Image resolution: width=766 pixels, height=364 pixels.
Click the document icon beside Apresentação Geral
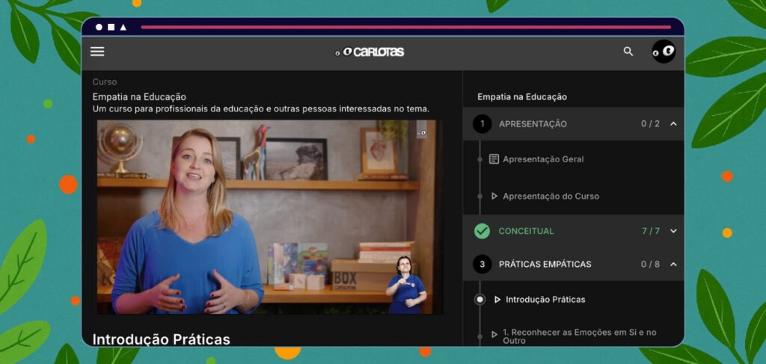point(494,159)
